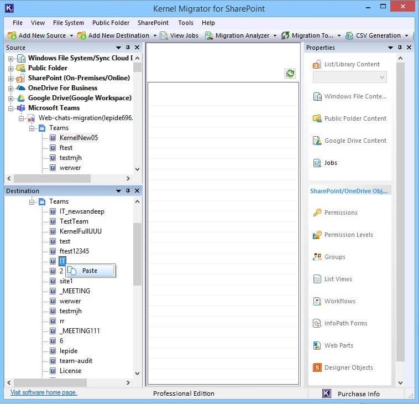The width and height of the screenshot is (419, 404).
Task: Open the View menu
Action: 38,23
